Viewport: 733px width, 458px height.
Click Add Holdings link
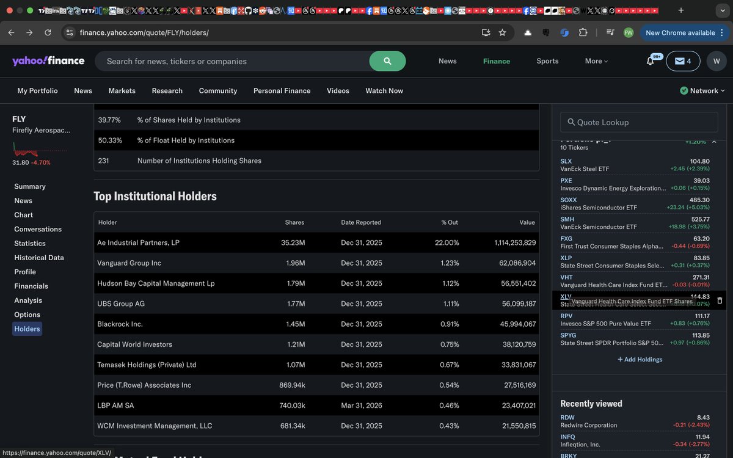[640, 359]
